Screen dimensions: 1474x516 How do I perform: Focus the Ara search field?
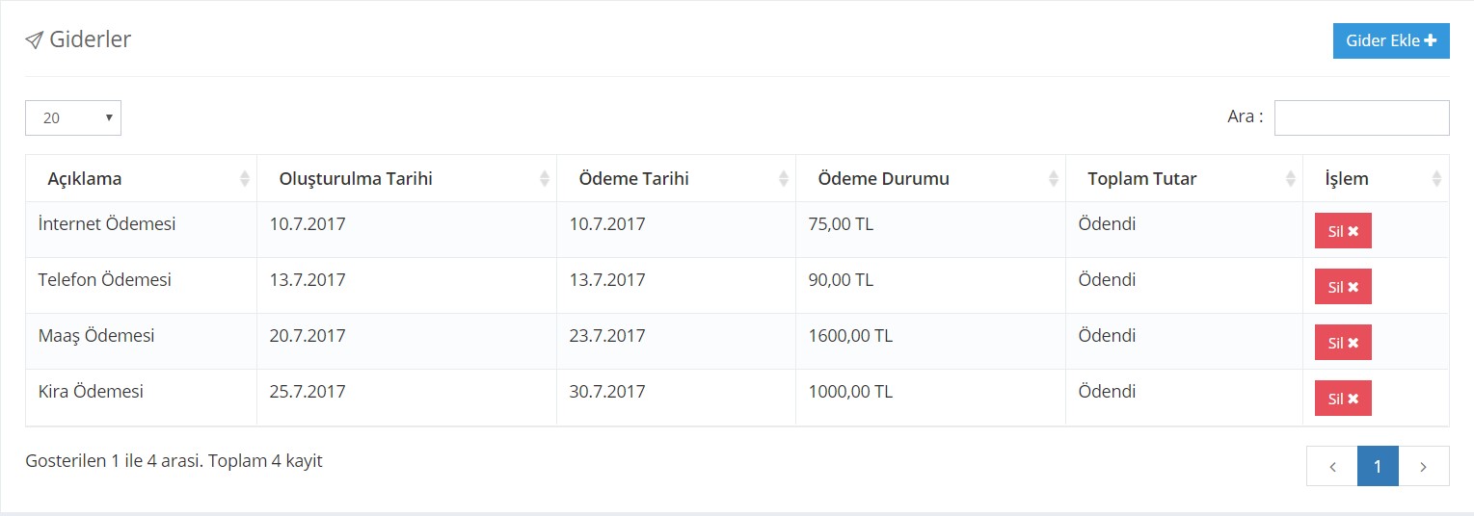1361,117
